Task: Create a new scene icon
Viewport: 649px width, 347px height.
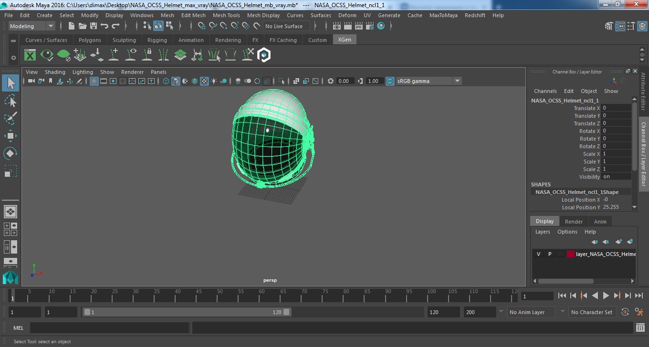Action: (71, 26)
